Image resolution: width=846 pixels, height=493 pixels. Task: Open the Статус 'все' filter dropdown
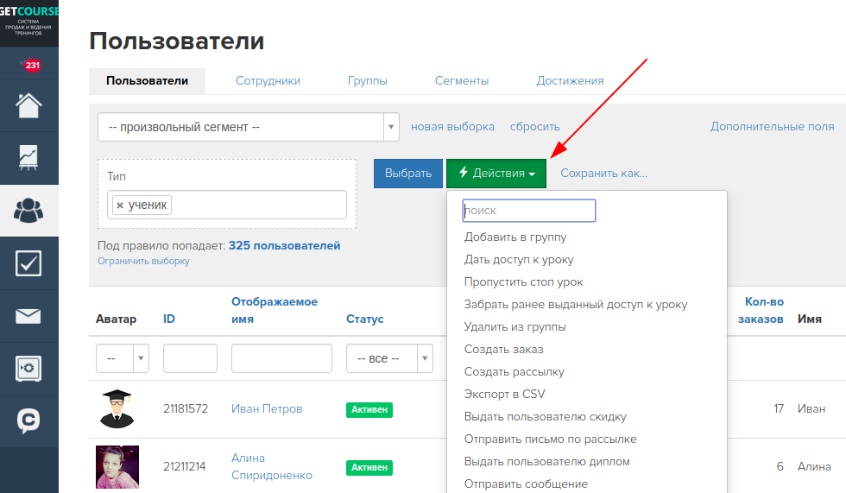click(x=389, y=358)
